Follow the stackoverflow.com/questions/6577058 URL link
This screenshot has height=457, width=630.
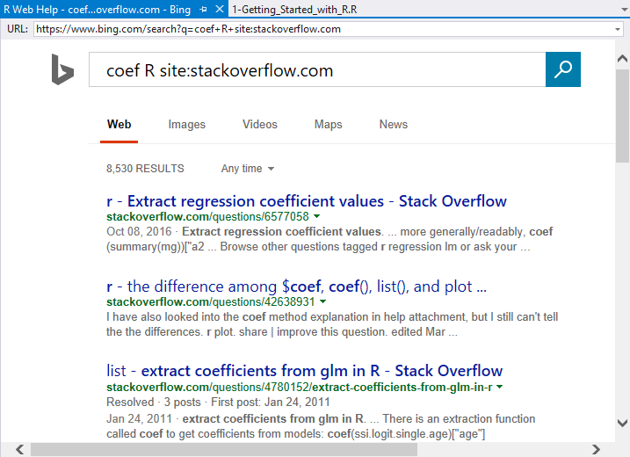[207, 216]
